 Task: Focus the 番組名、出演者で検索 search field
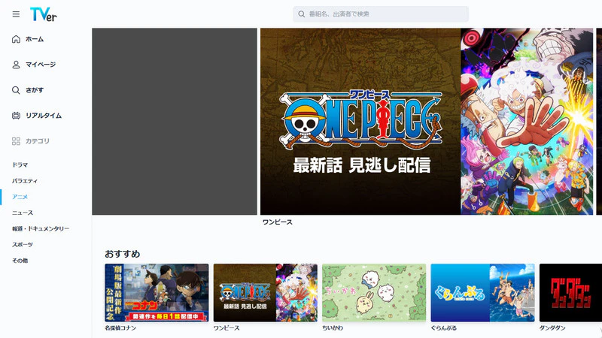tap(381, 14)
